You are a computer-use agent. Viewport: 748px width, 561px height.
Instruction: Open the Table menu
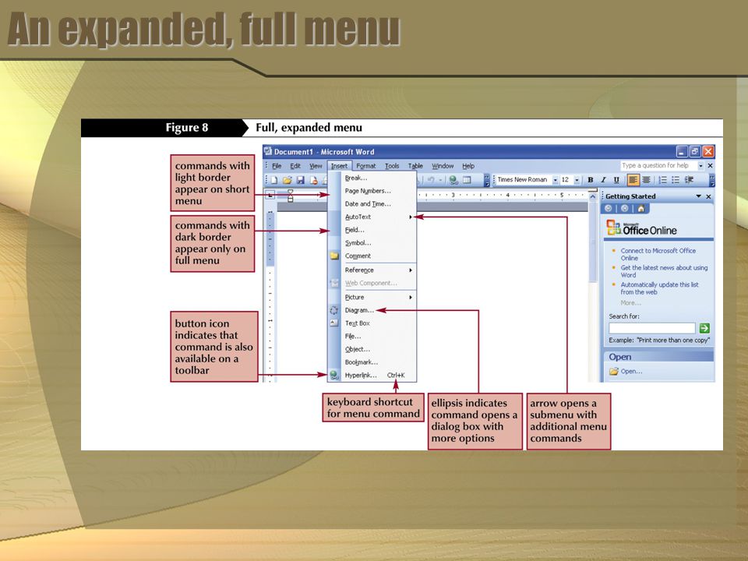(415, 166)
